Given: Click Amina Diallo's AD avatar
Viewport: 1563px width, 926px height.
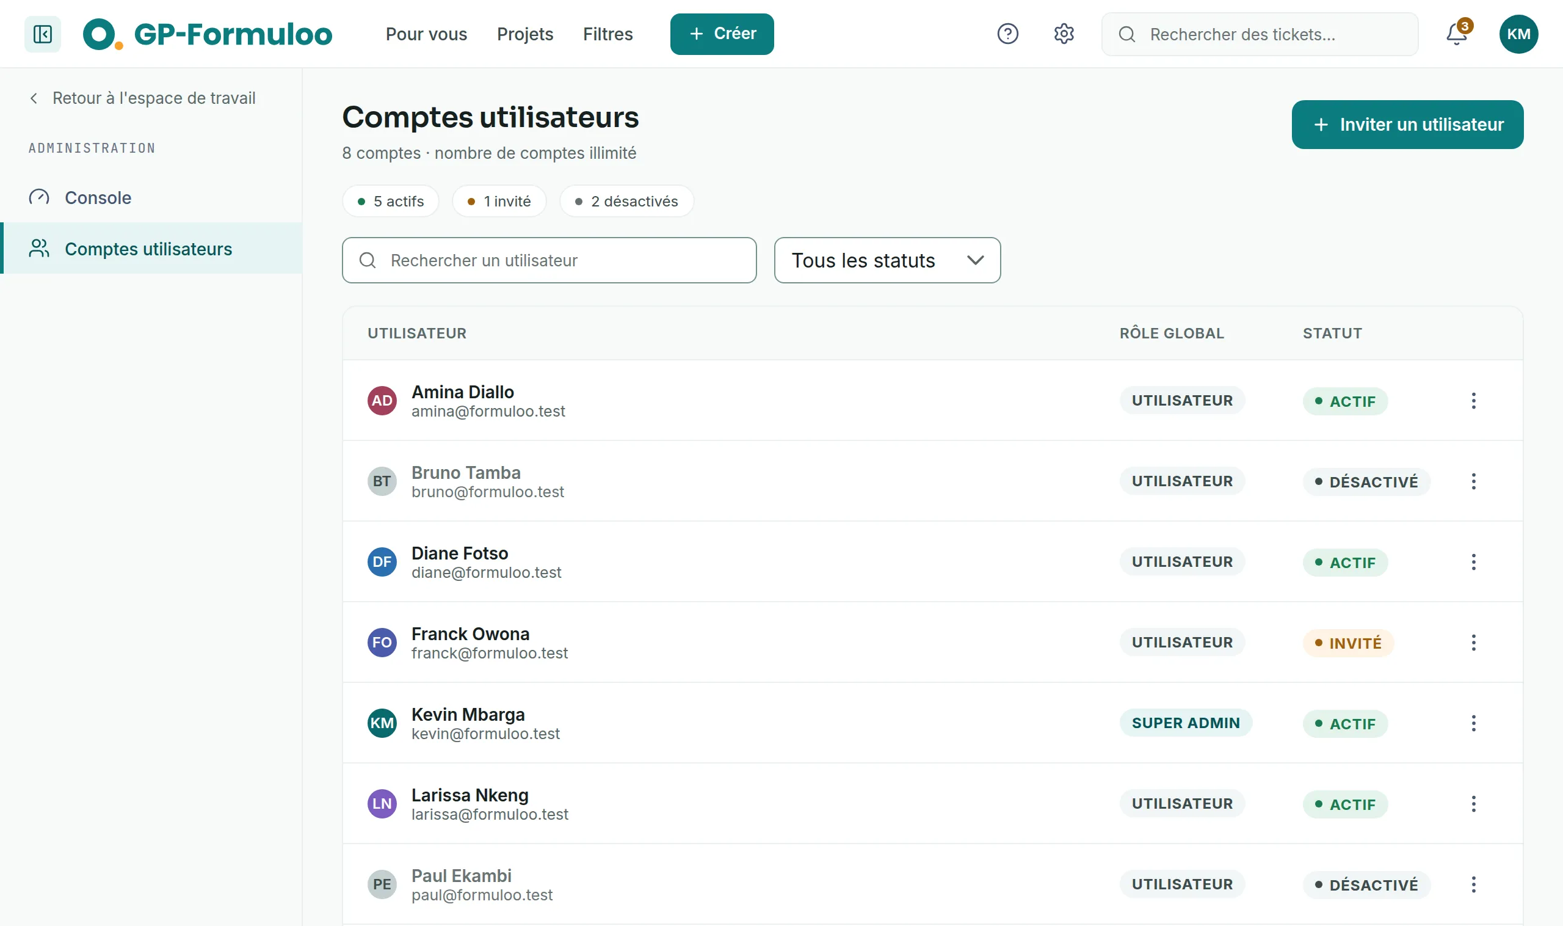Looking at the screenshot, I should point(382,401).
